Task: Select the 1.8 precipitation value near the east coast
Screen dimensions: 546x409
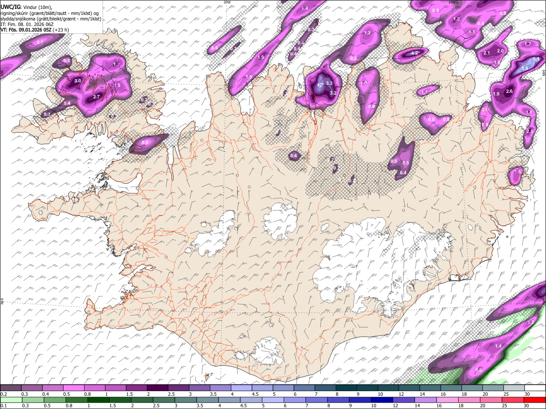Action: pos(529,112)
